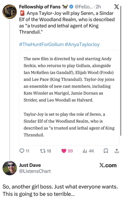Open the X logo at top right
The image size is (122, 206).
pos(117,7)
